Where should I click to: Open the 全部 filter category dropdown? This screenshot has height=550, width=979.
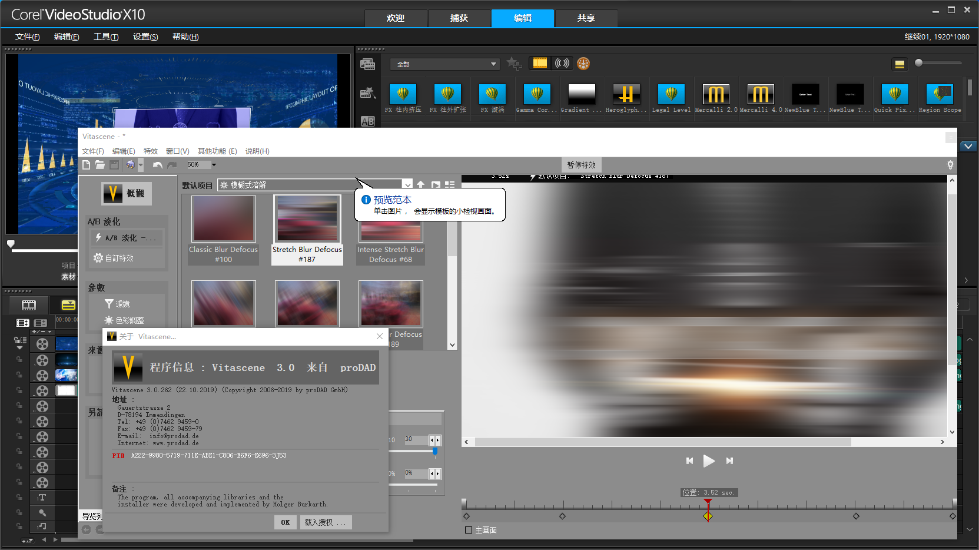point(445,64)
